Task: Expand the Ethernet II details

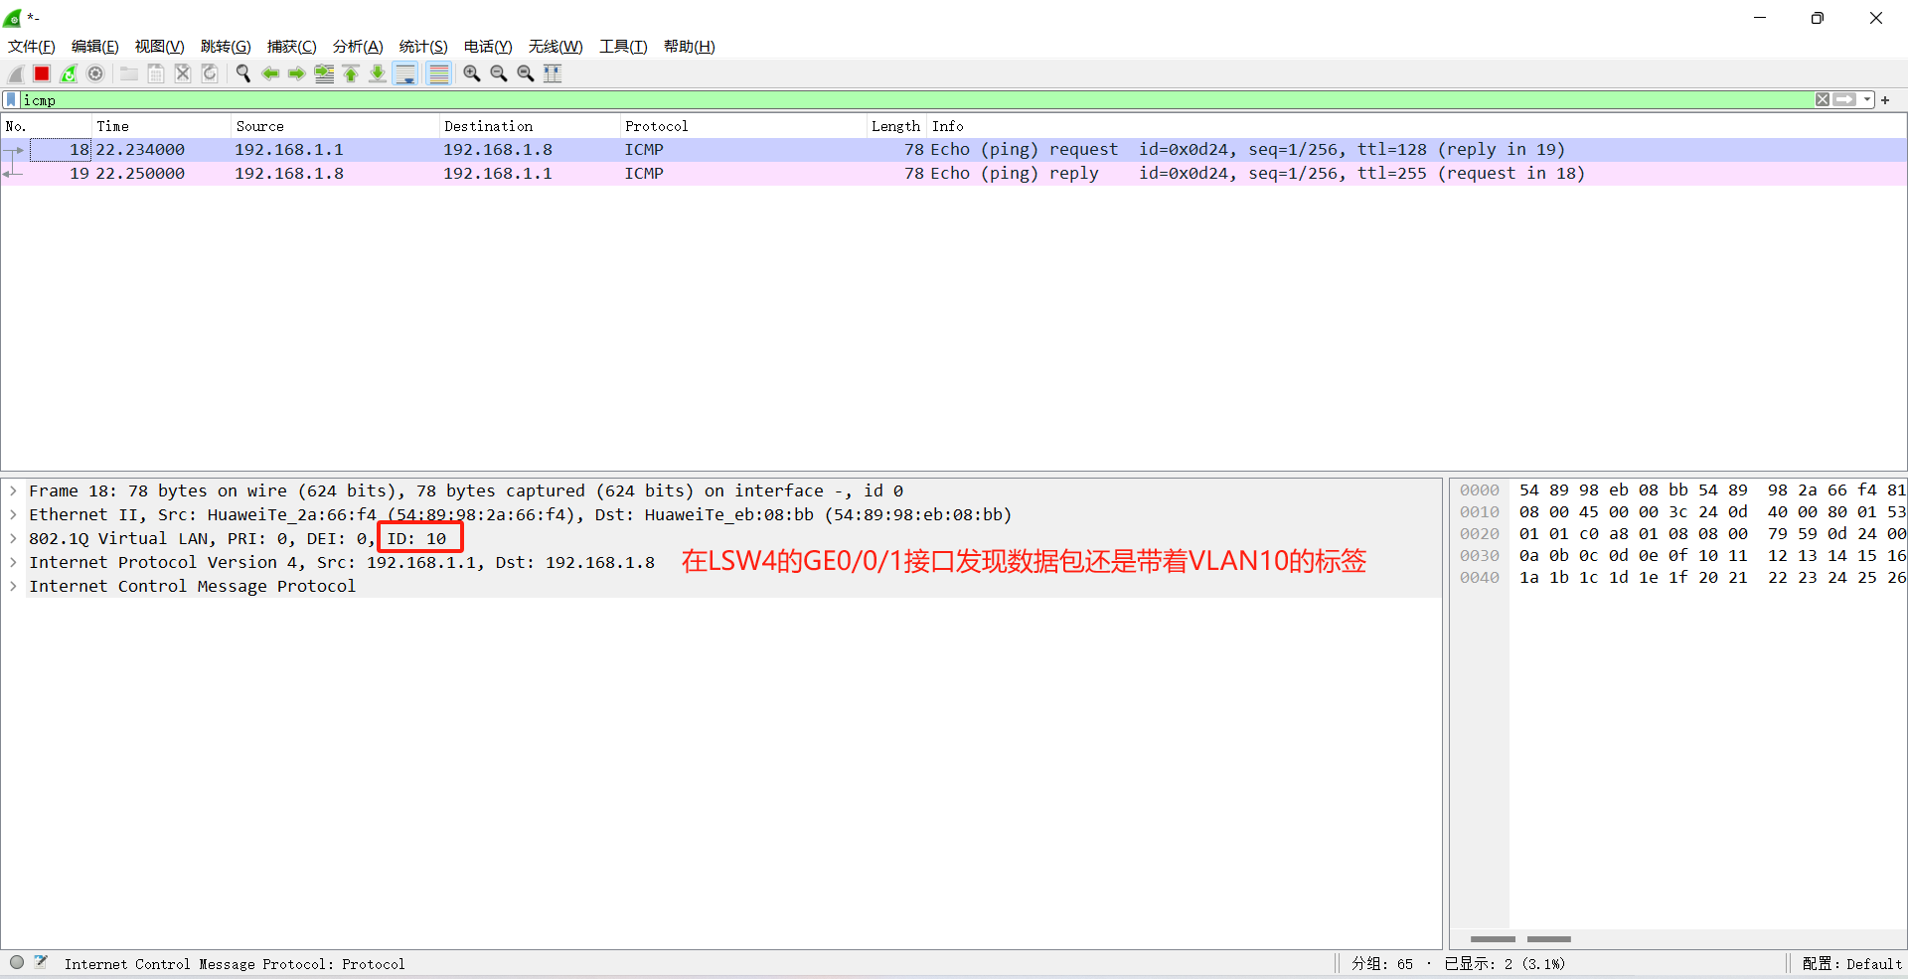Action: coord(13,515)
